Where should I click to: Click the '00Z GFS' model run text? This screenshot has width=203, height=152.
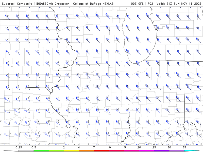click(137, 4)
